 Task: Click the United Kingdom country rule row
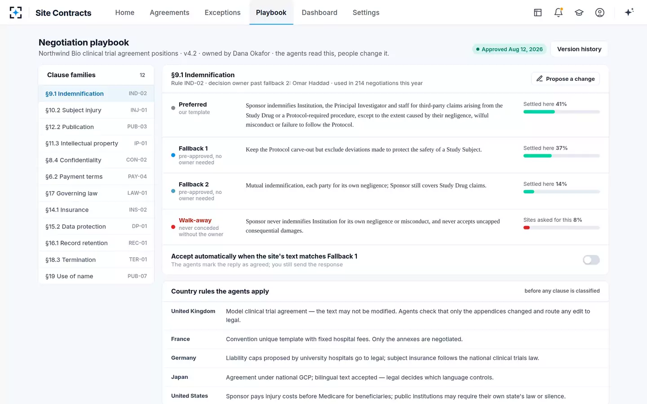(386, 316)
